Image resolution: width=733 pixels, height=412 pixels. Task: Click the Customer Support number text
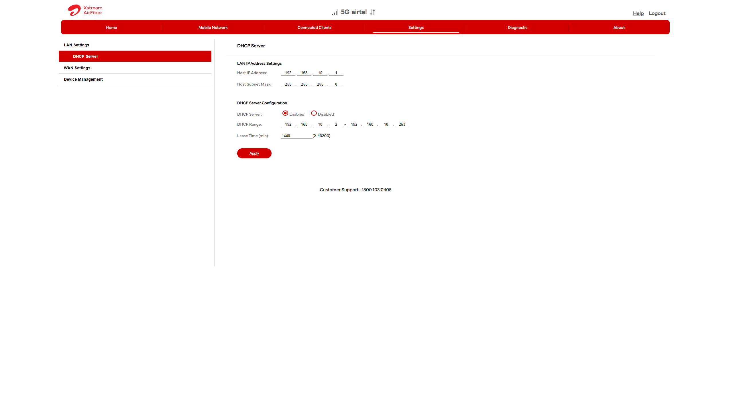tap(355, 190)
